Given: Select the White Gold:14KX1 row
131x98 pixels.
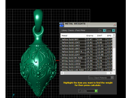Looking at the screenshot, I should tap(87, 67).
